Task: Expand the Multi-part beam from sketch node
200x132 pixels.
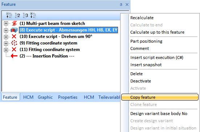Action: click(6, 24)
